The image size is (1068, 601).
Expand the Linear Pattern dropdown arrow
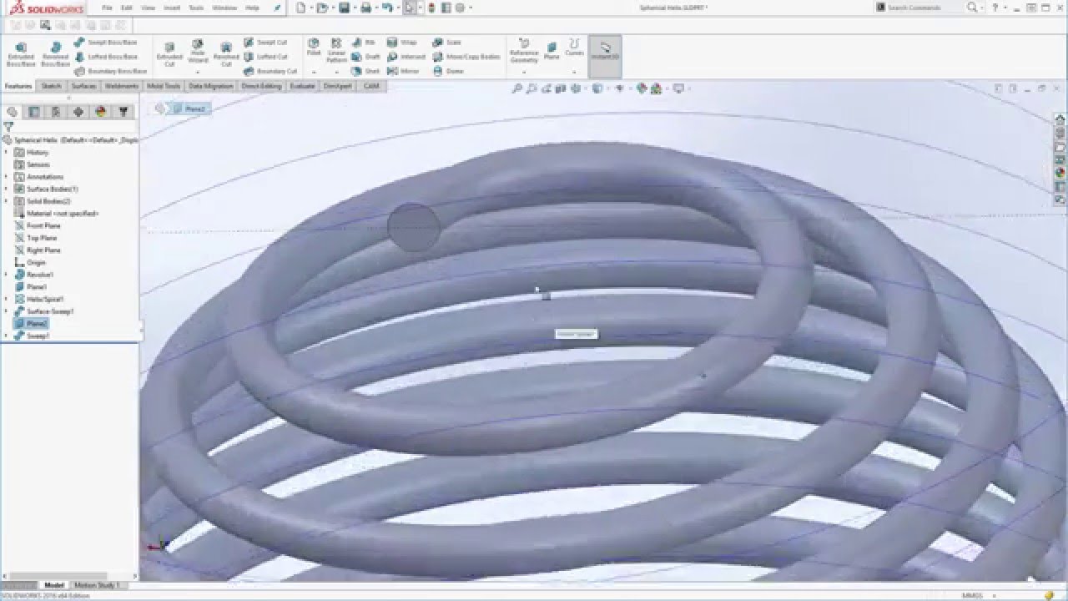336,72
